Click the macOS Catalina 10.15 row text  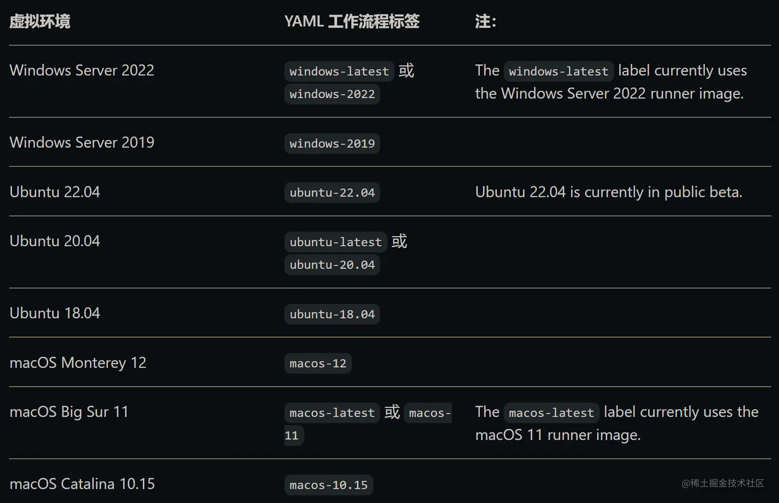tap(82, 484)
